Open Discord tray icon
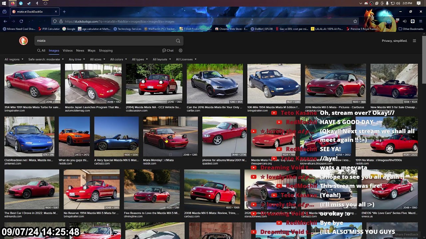The image size is (426, 239). point(366,3)
